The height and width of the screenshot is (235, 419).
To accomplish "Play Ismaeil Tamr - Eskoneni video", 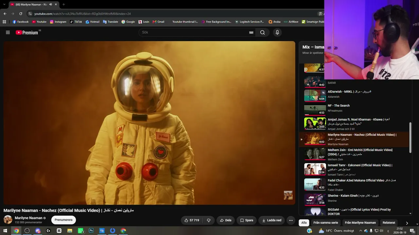I will coord(354,170).
